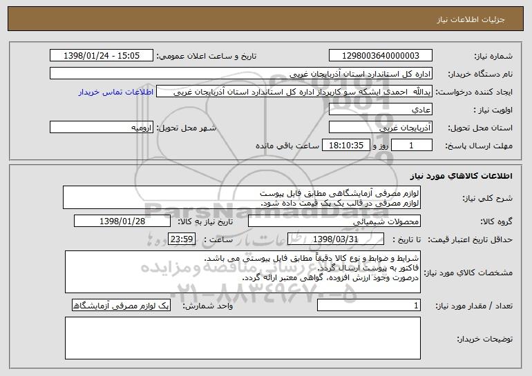Select the گروه کالا field محصولات شیمیائی

334,221
